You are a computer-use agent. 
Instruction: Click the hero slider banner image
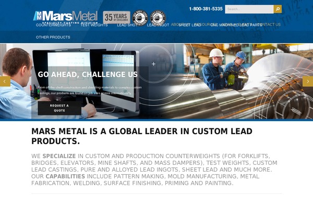coord(156,81)
